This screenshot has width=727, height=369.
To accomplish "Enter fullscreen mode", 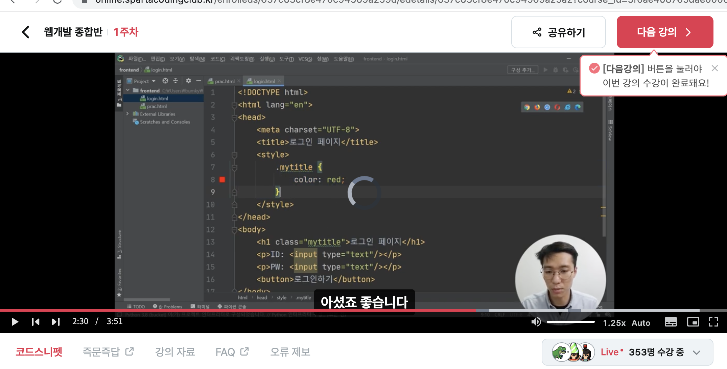I will [x=713, y=322].
